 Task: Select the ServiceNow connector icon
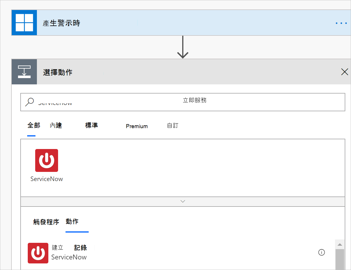coord(46,160)
